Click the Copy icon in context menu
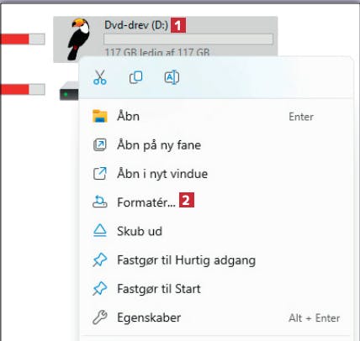Screen dimensions: 360x341 [x=136, y=77]
